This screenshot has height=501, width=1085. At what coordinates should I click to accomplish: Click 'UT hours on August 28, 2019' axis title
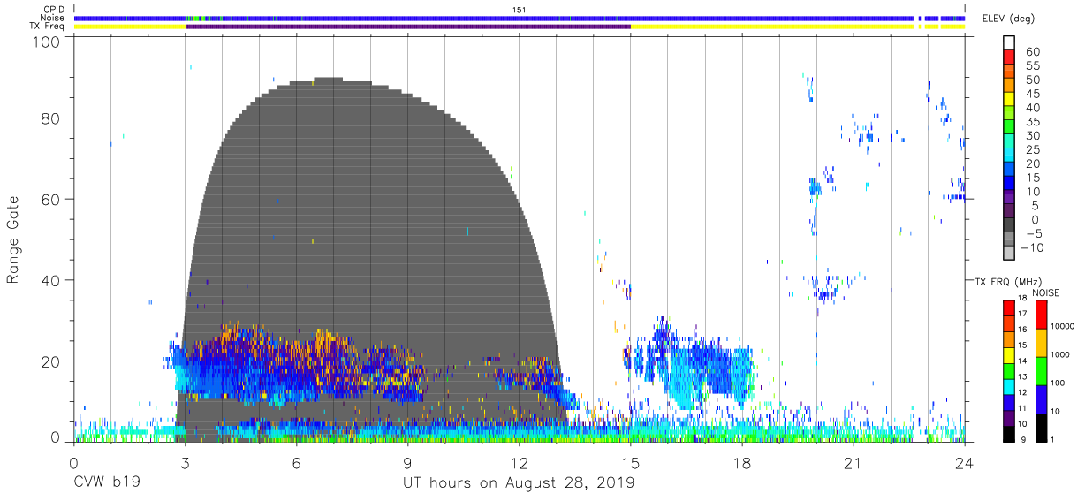click(519, 482)
